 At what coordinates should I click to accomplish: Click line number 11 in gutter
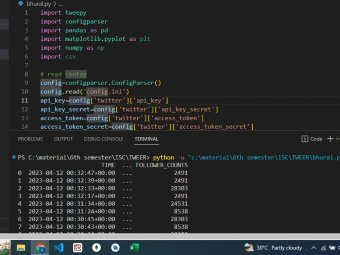click(x=24, y=100)
